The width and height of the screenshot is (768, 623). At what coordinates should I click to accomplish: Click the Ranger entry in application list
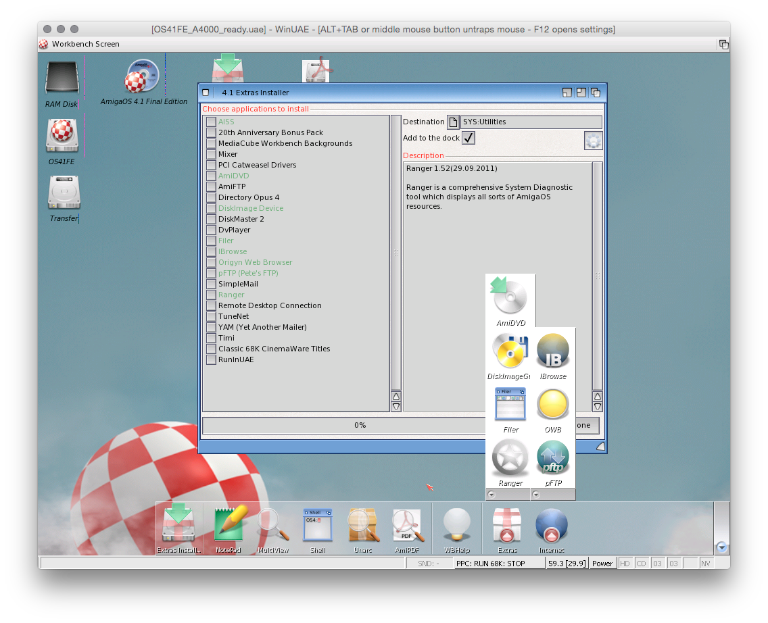point(231,295)
